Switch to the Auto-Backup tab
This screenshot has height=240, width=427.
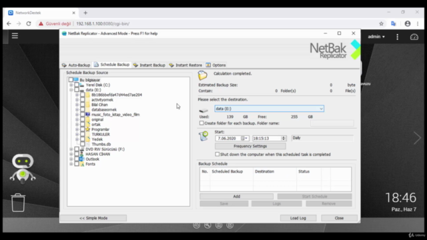pos(76,65)
